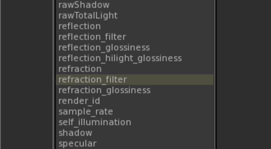This screenshot has height=149, width=271.
Task: Click blank row space right of shadow
Action: click(153, 133)
